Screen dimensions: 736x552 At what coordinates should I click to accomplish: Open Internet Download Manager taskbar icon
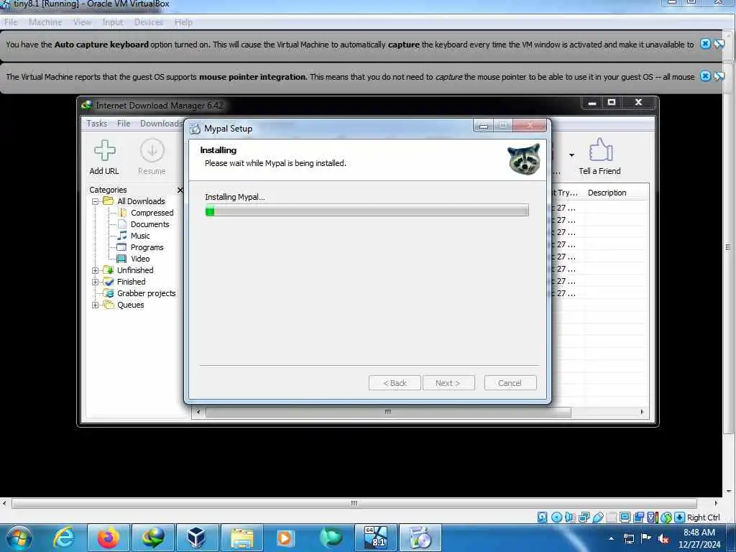click(x=152, y=538)
